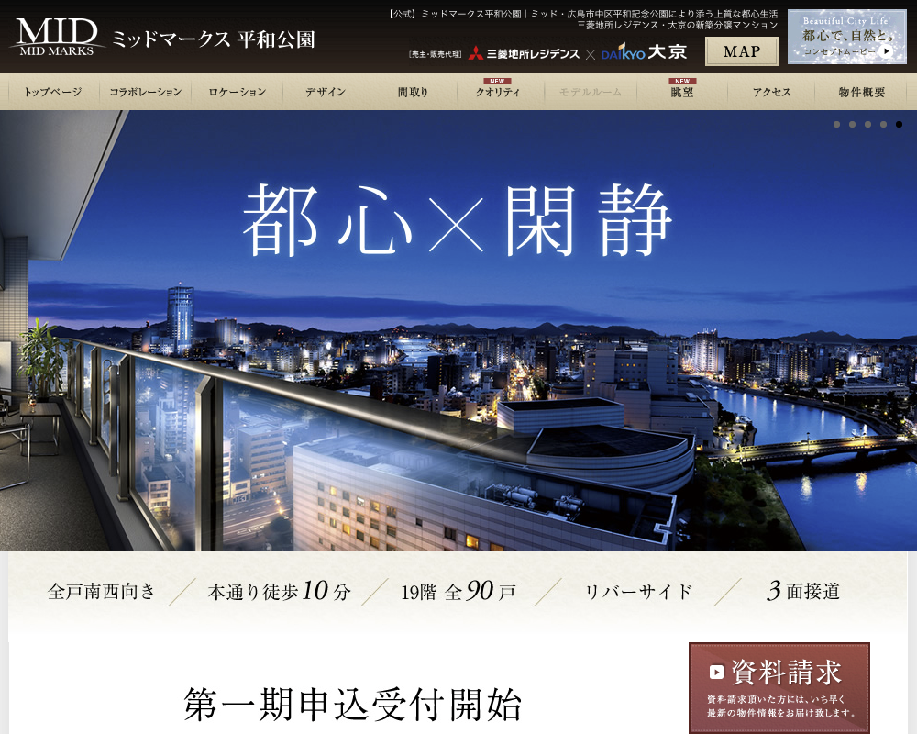The height and width of the screenshot is (734, 917).
Task: Open the 間取り floor plan page
Action: pos(413,92)
